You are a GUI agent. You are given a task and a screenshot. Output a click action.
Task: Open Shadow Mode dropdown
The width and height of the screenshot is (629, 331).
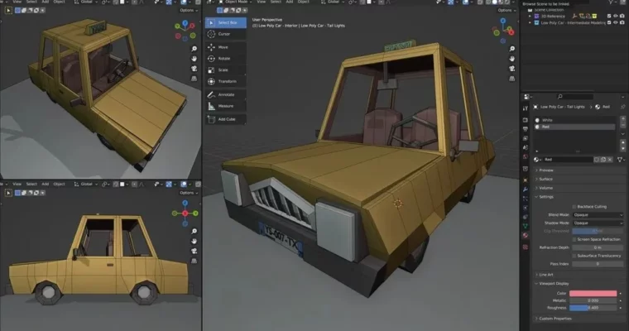tap(598, 223)
